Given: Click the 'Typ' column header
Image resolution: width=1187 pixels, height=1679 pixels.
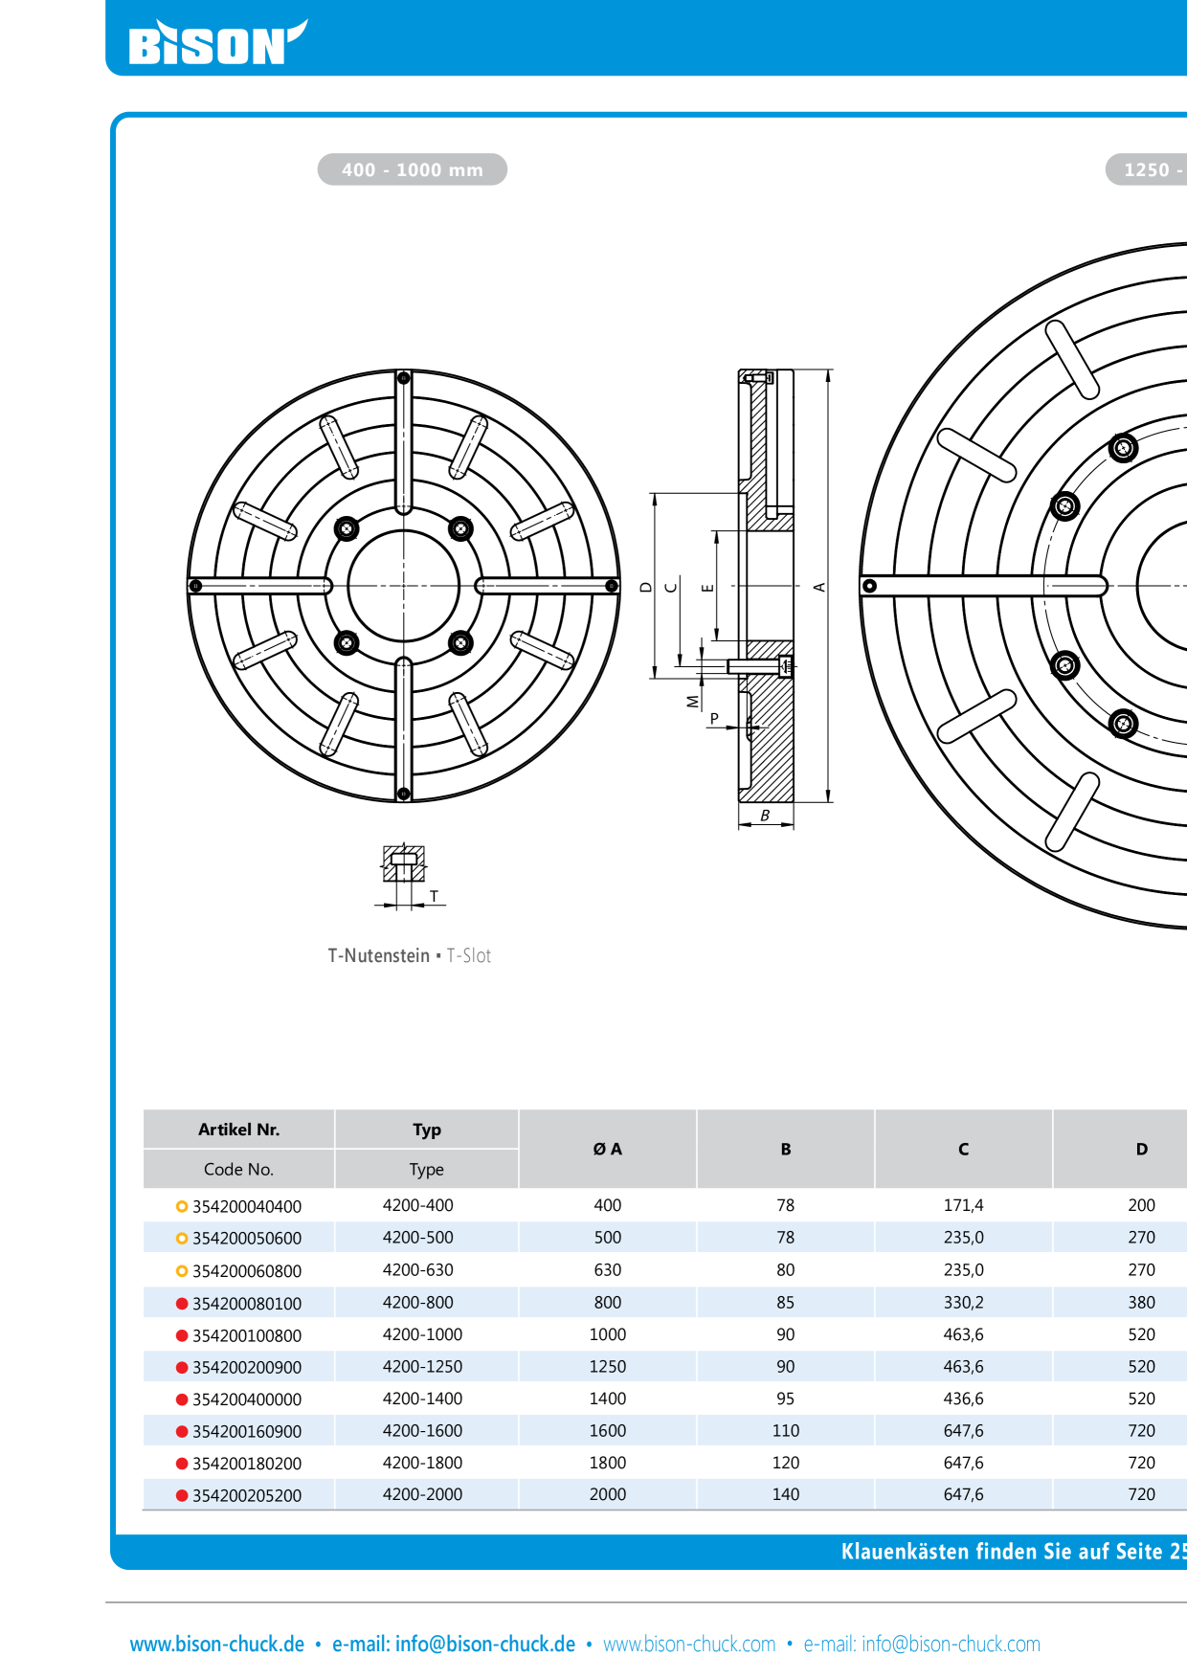Looking at the screenshot, I should point(427,1130).
